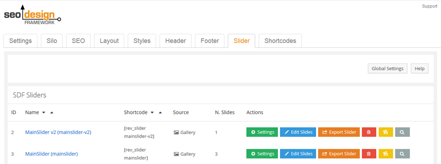The width and height of the screenshot is (441, 164).
Task: Switch to the Shortcodes tab
Action: (280, 41)
